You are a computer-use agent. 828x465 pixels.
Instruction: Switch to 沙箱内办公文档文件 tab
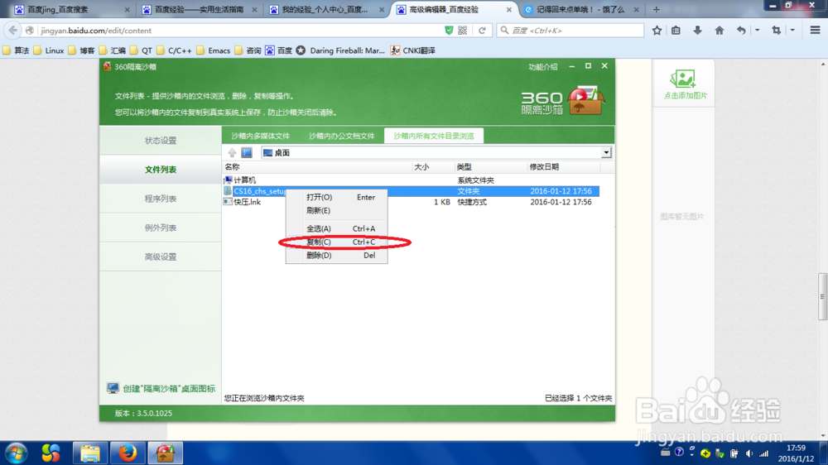pos(342,136)
